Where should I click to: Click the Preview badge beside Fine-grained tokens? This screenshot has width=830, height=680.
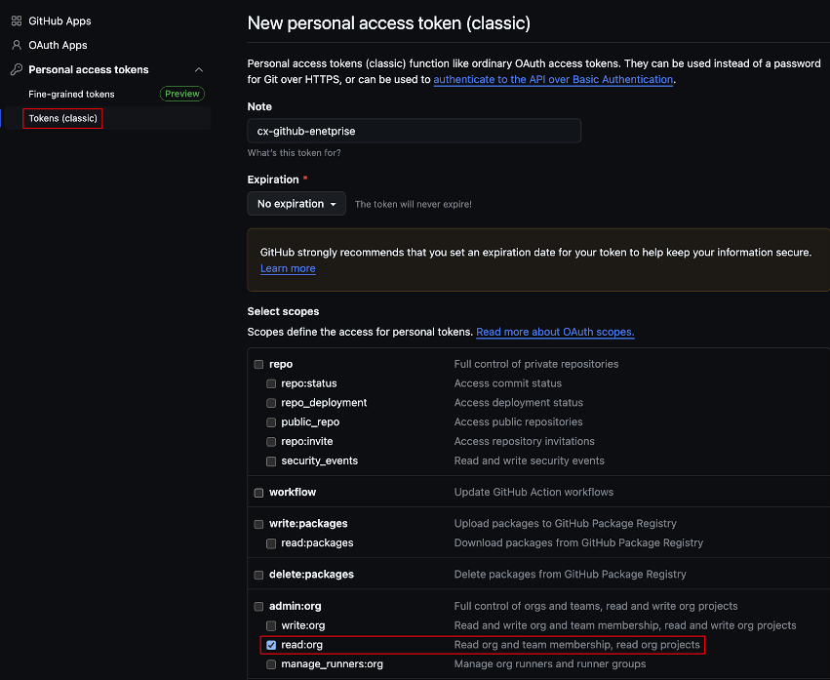[182, 94]
